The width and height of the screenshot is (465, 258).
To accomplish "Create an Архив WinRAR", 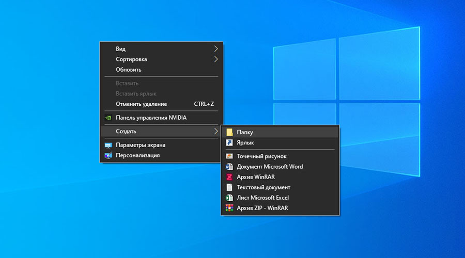I will click(x=280, y=177).
